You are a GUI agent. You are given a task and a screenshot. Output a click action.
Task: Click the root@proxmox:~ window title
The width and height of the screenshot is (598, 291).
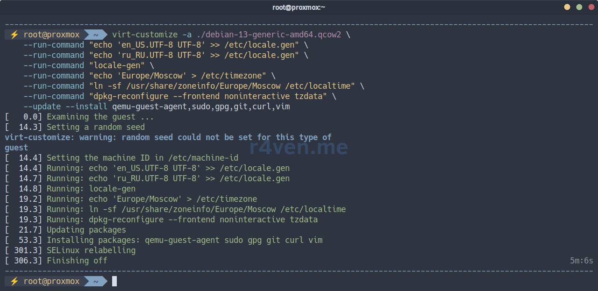tap(299, 7)
